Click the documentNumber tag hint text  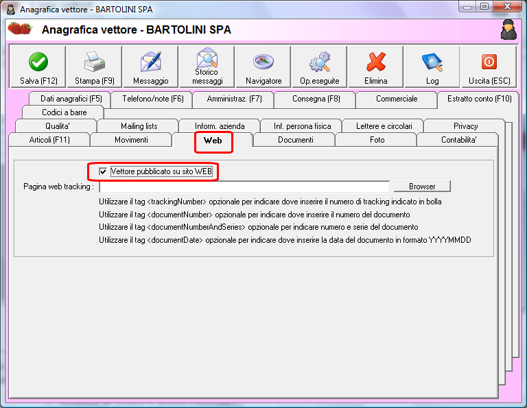(x=254, y=215)
